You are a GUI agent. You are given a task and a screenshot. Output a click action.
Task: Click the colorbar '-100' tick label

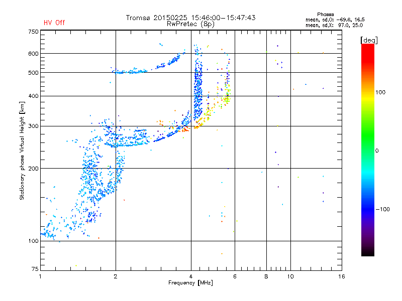pyautogui.click(x=382, y=209)
